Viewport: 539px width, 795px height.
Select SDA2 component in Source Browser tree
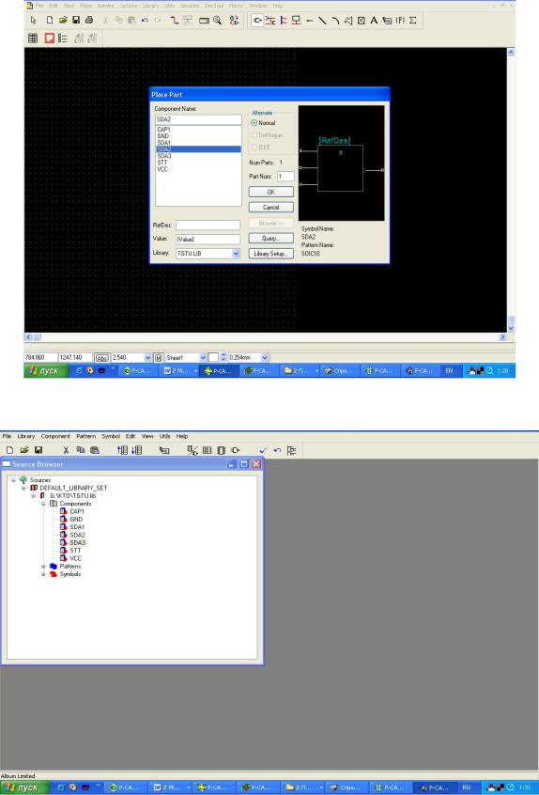pyautogui.click(x=78, y=535)
